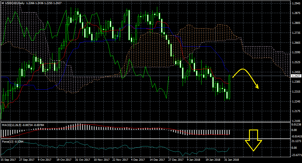Click the 0.01238 MACD scale value
This screenshot has width=302, height=163.
coord(296,125)
